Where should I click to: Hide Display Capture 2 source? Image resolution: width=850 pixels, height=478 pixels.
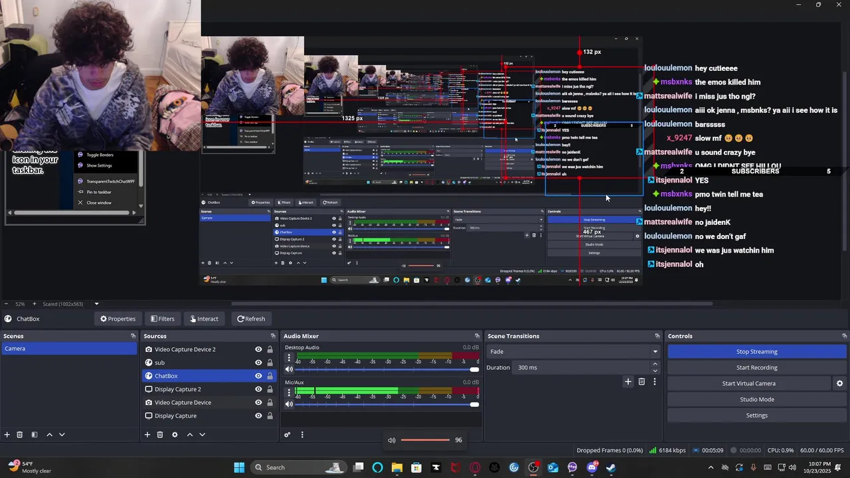pyautogui.click(x=258, y=389)
